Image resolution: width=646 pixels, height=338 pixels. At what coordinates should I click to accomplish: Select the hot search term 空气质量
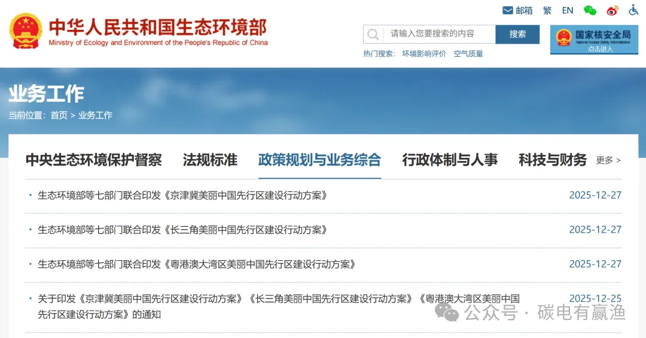[x=468, y=54]
